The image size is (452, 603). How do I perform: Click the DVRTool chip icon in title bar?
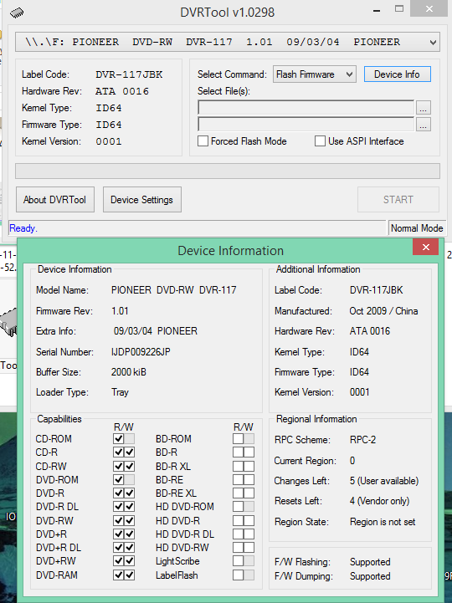click(17, 13)
